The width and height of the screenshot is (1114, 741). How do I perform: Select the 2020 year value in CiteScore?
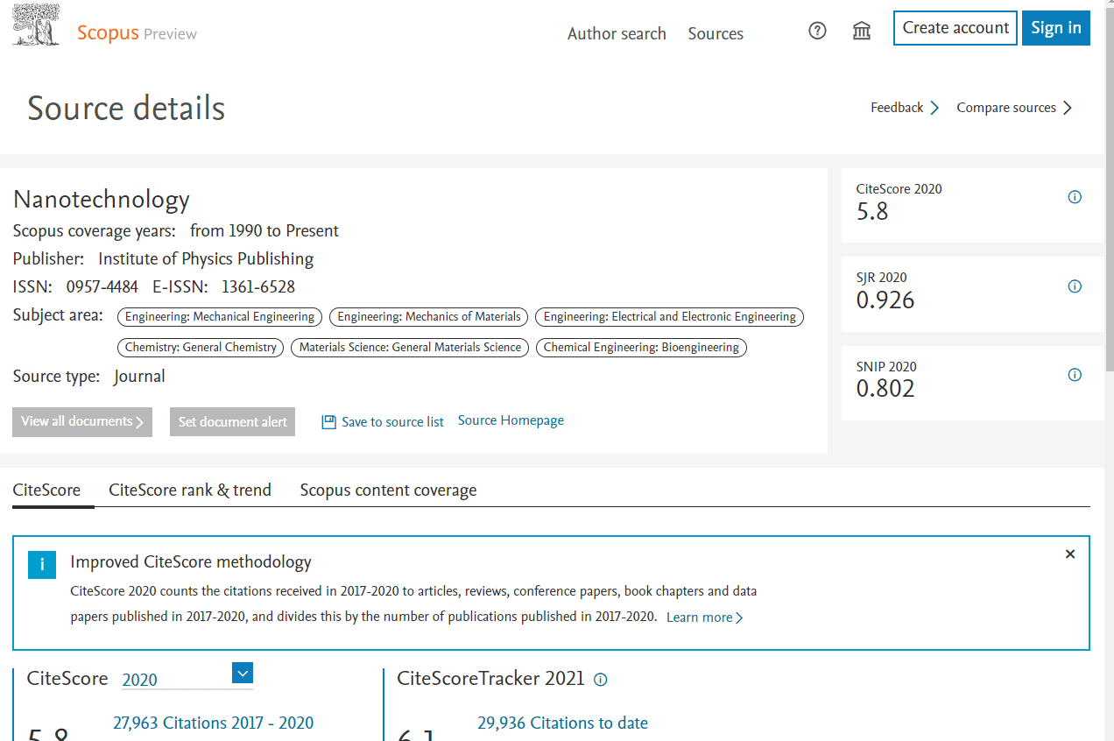click(140, 680)
